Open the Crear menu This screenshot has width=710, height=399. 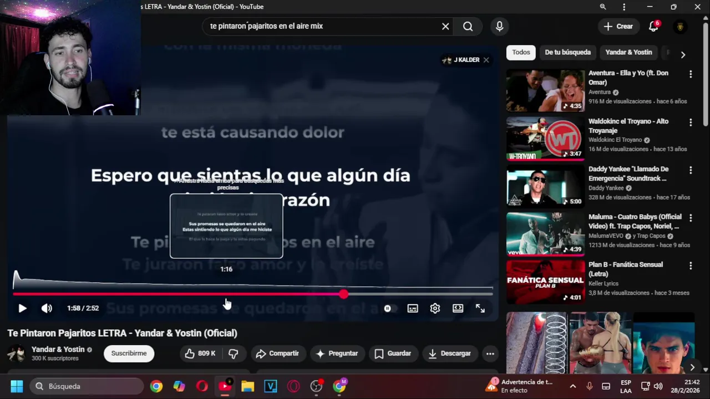(618, 26)
